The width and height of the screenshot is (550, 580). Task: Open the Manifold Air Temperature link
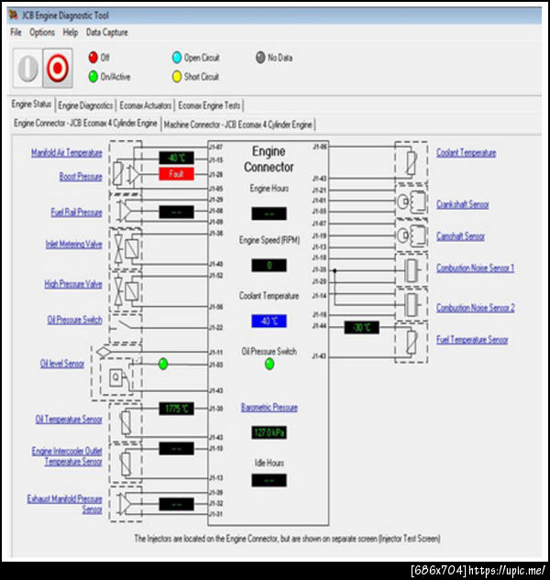[x=67, y=153]
